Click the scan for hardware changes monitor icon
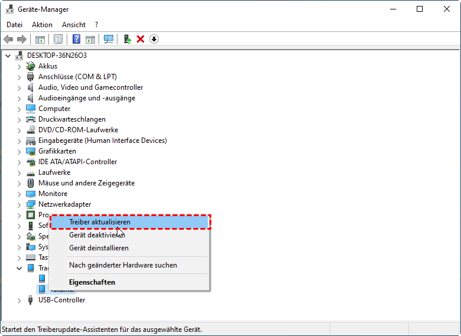The width and height of the screenshot is (461, 336). pyautogui.click(x=109, y=39)
